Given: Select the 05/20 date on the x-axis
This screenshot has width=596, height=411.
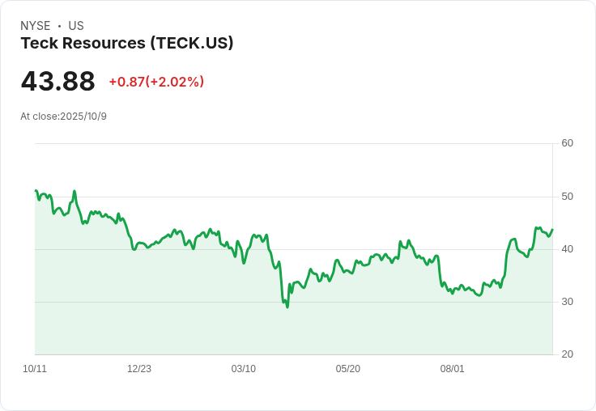Looking at the screenshot, I should point(347,369).
